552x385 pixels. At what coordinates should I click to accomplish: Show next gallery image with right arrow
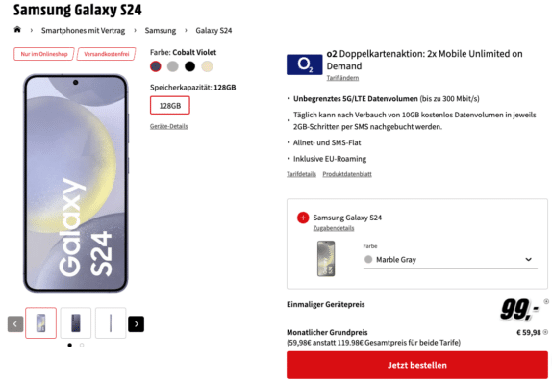click(136, 324)
